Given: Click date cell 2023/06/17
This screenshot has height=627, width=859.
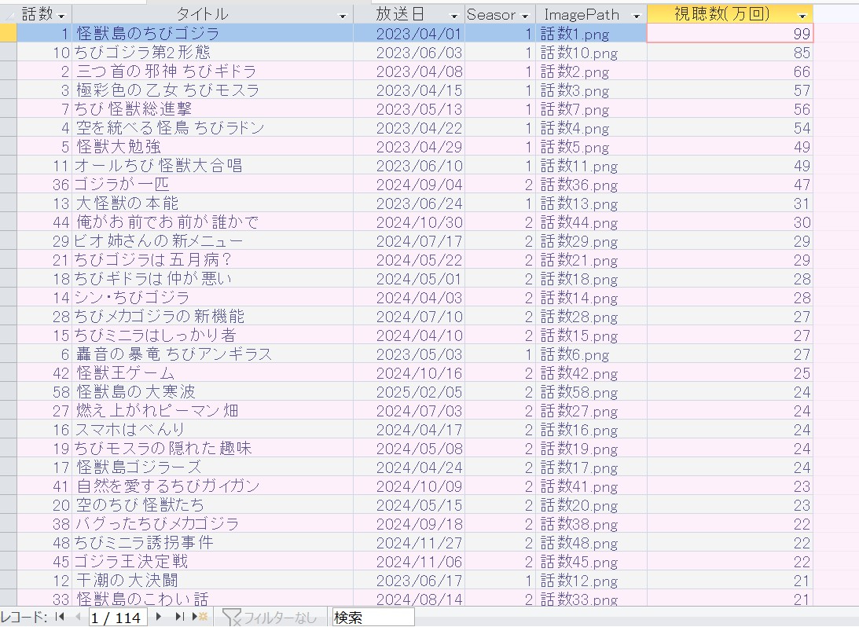Looking at the screenshot, I should 409,581.
